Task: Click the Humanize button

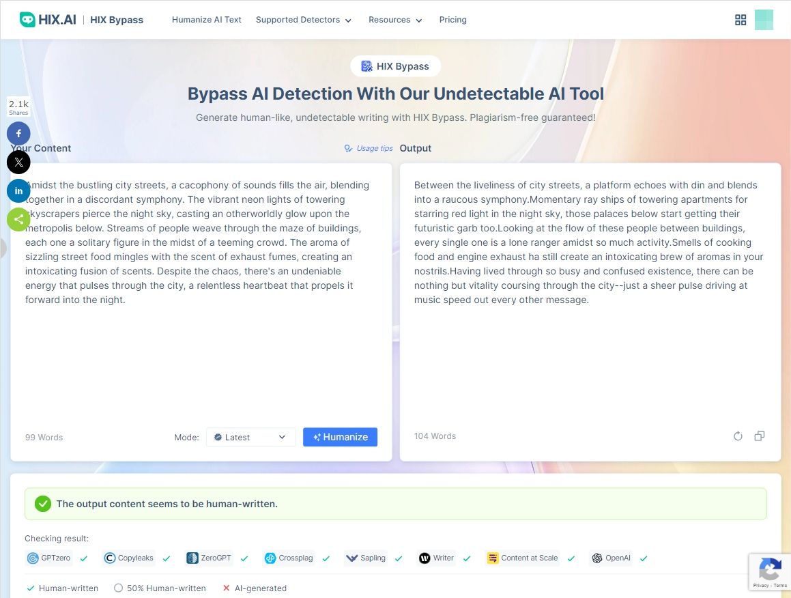Action: point(340,437)
